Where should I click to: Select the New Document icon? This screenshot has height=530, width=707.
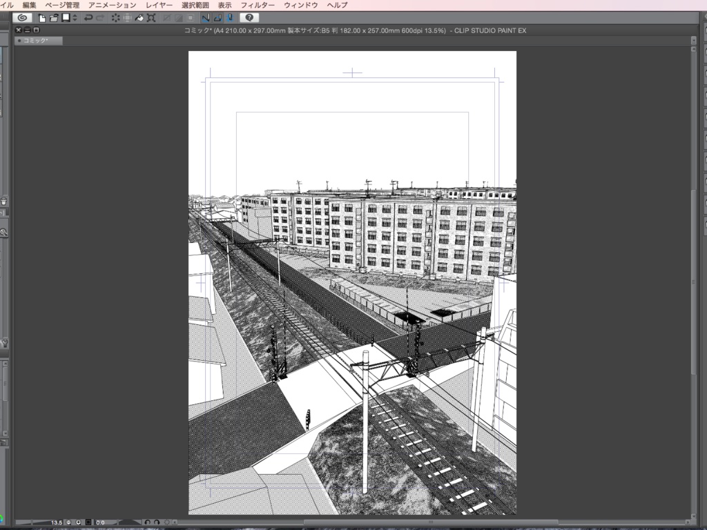click(41, 19)
